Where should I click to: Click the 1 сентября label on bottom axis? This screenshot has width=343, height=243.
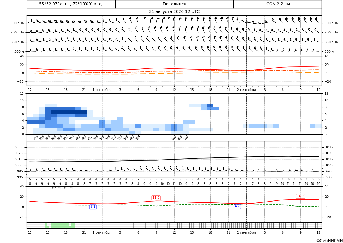click(x=102, y=232)
